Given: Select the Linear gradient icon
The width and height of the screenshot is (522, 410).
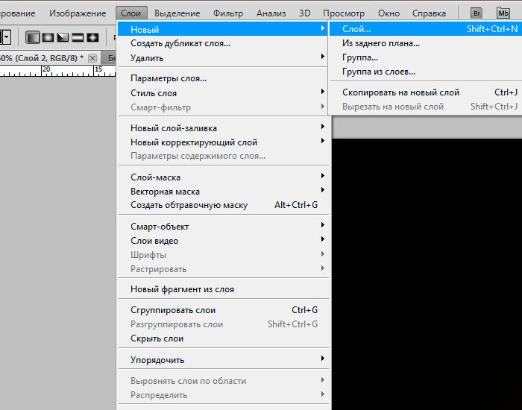Looking at the screenshot, I should tap(34, 37).
